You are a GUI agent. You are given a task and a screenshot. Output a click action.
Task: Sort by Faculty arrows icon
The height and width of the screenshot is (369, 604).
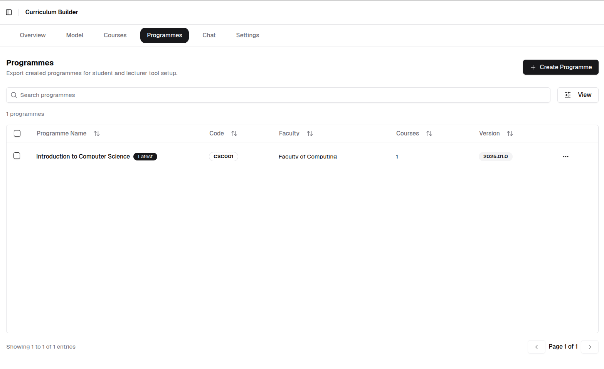[310, 134]
